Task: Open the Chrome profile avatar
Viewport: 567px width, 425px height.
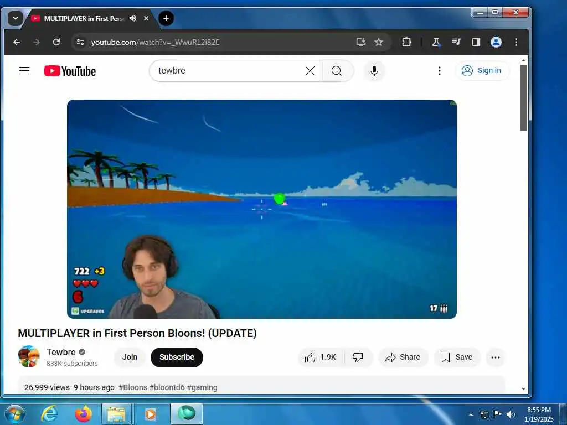Action: point(496,42)
